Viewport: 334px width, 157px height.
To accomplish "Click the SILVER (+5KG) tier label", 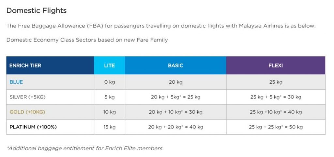I will tap(27, 97).
